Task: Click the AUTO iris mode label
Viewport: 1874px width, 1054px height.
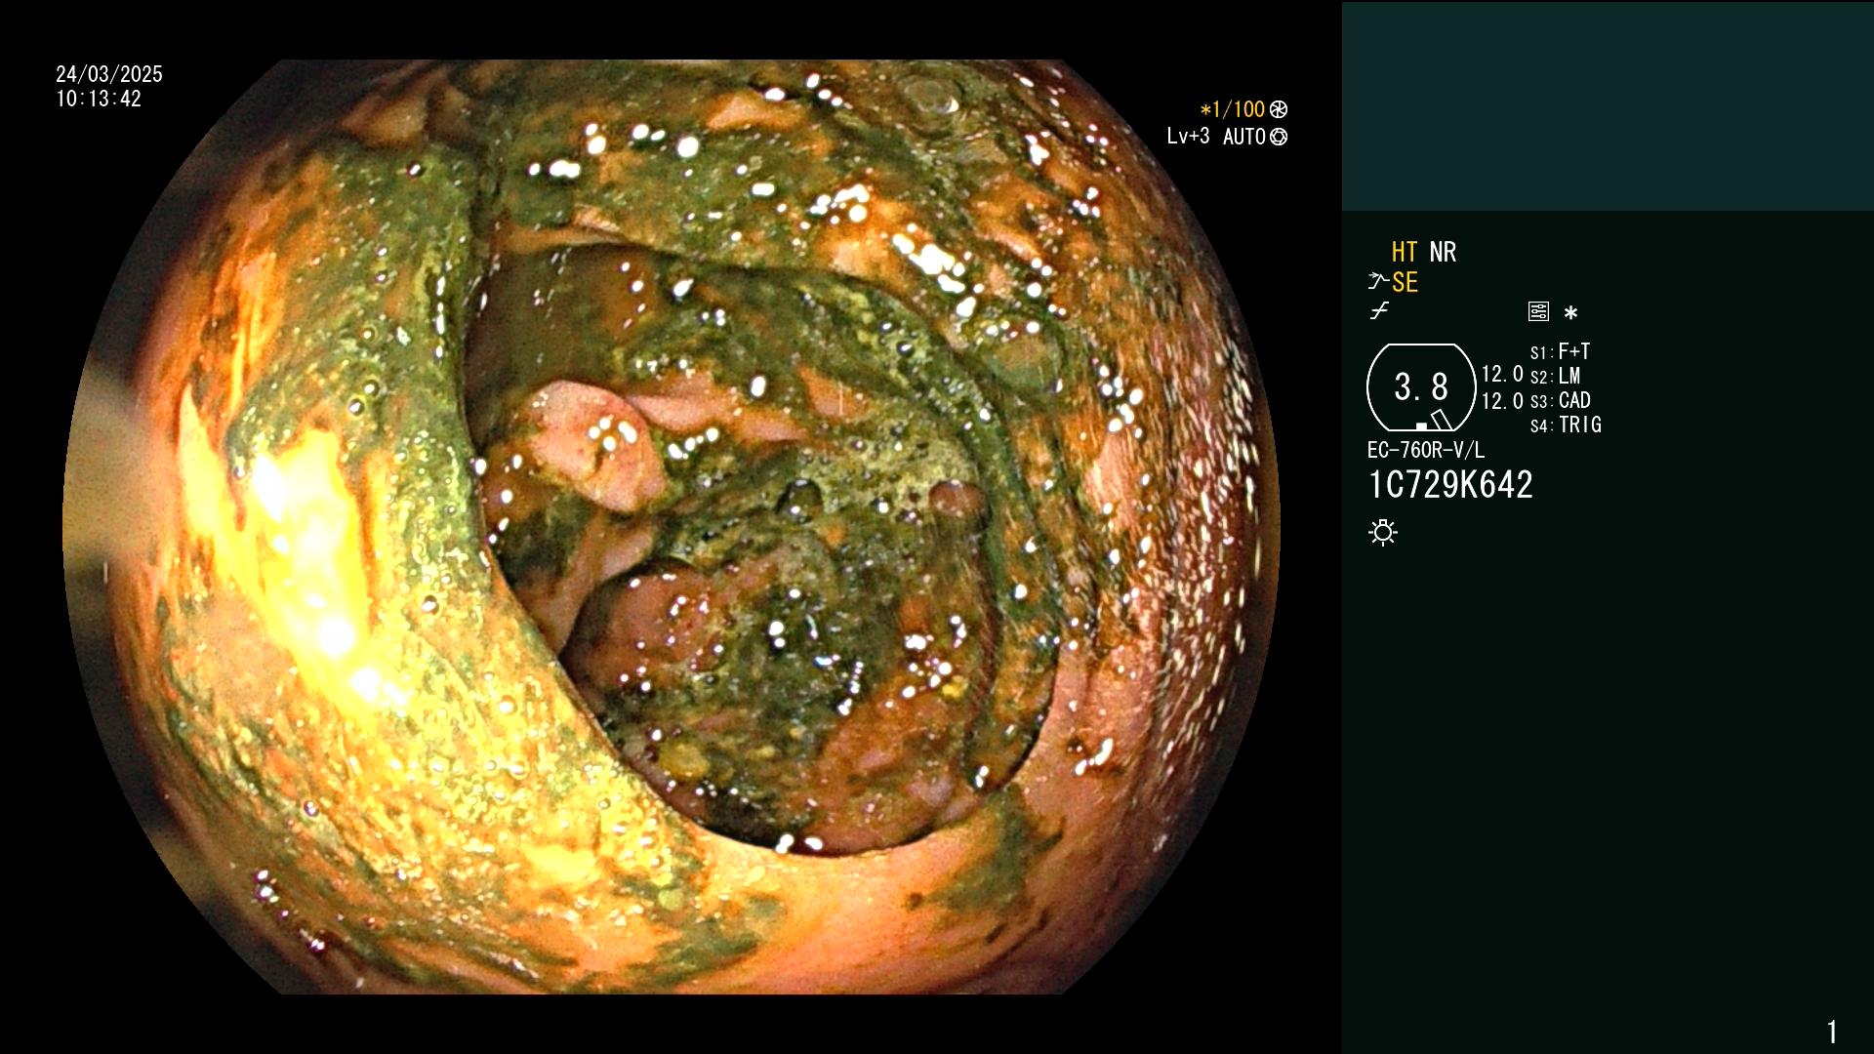Action: coord(1243,138)
